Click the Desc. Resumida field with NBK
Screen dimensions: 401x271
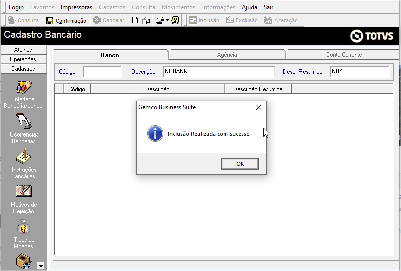pyautogui.click(x=360, y=72)
